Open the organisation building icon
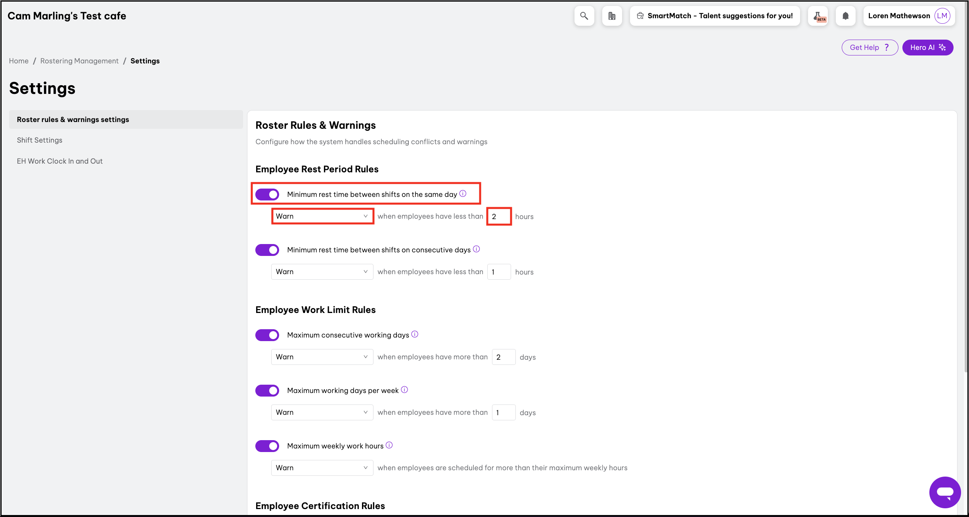The height and width of the screenshot is (517, 969). [x=612, y=16]
